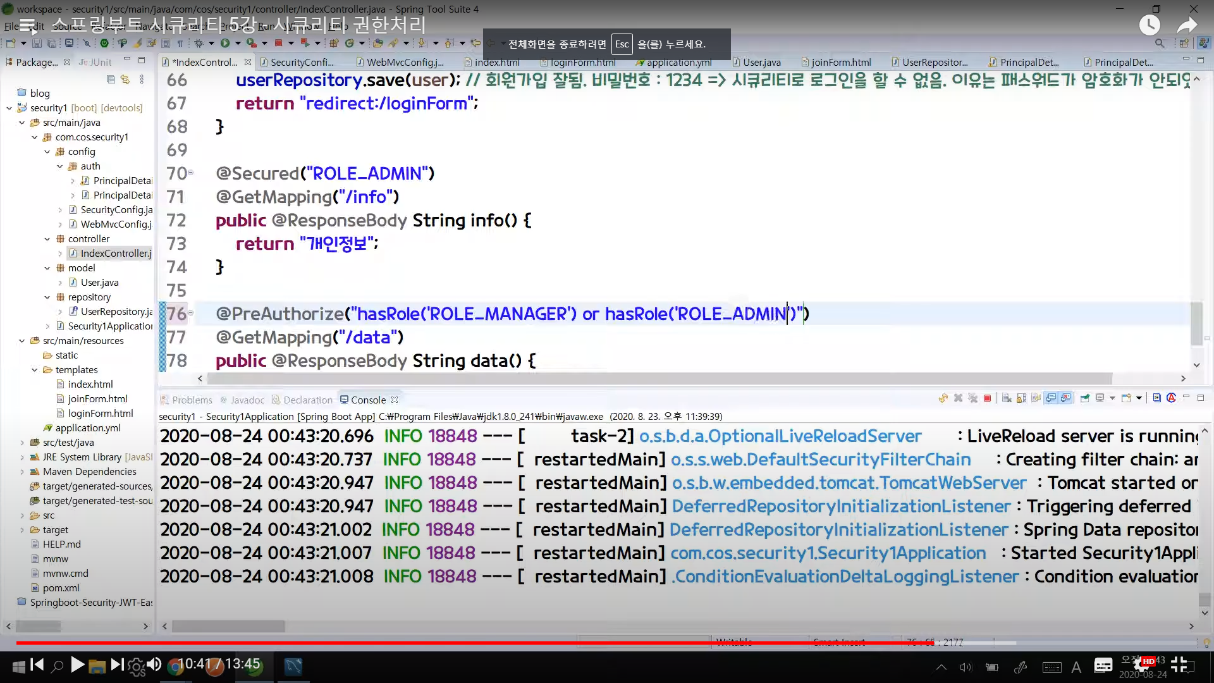Viewport: 1214px width, 683px height.
Task: Open the Run button dropdown arrow
Action: [x=238, y=43]
